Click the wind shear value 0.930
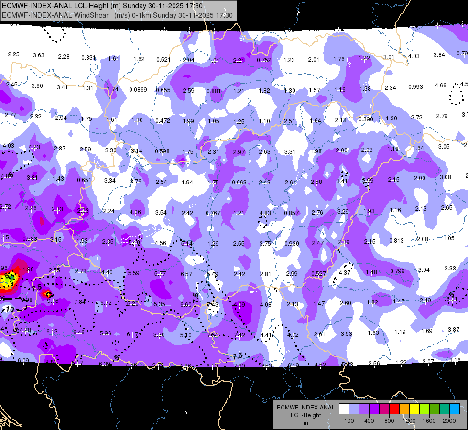Image resolution: width=468 pixels, height=430 pixels. [x=292, y=244]
